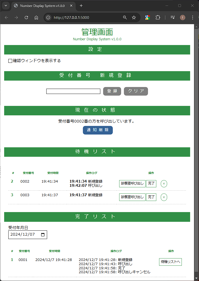Image resolution: width=199 pixels, height=281 pixels.
Task: Go back in browser history
Action: (7, 18)
